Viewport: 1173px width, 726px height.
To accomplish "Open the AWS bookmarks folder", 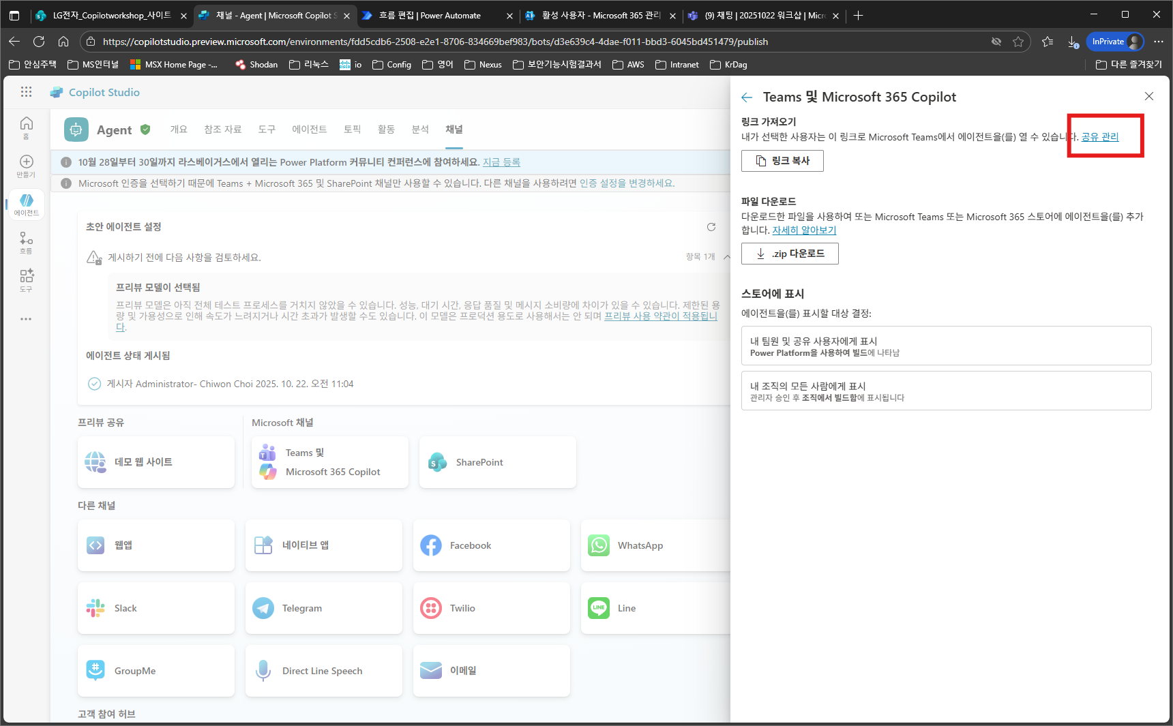I will 628,65.
